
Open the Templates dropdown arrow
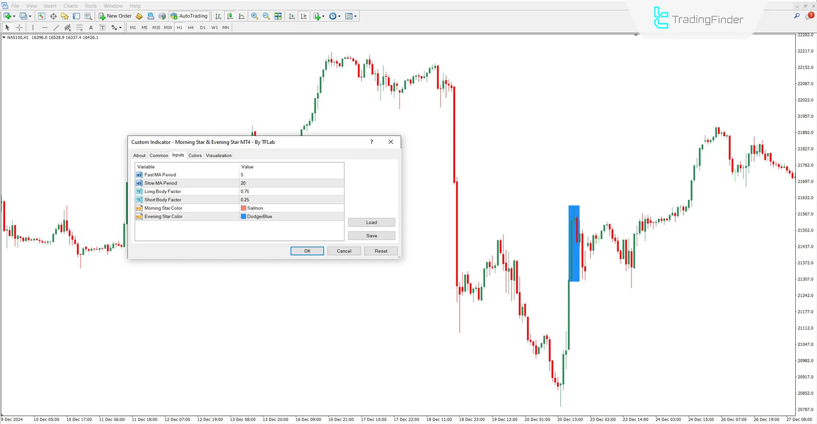355,16
